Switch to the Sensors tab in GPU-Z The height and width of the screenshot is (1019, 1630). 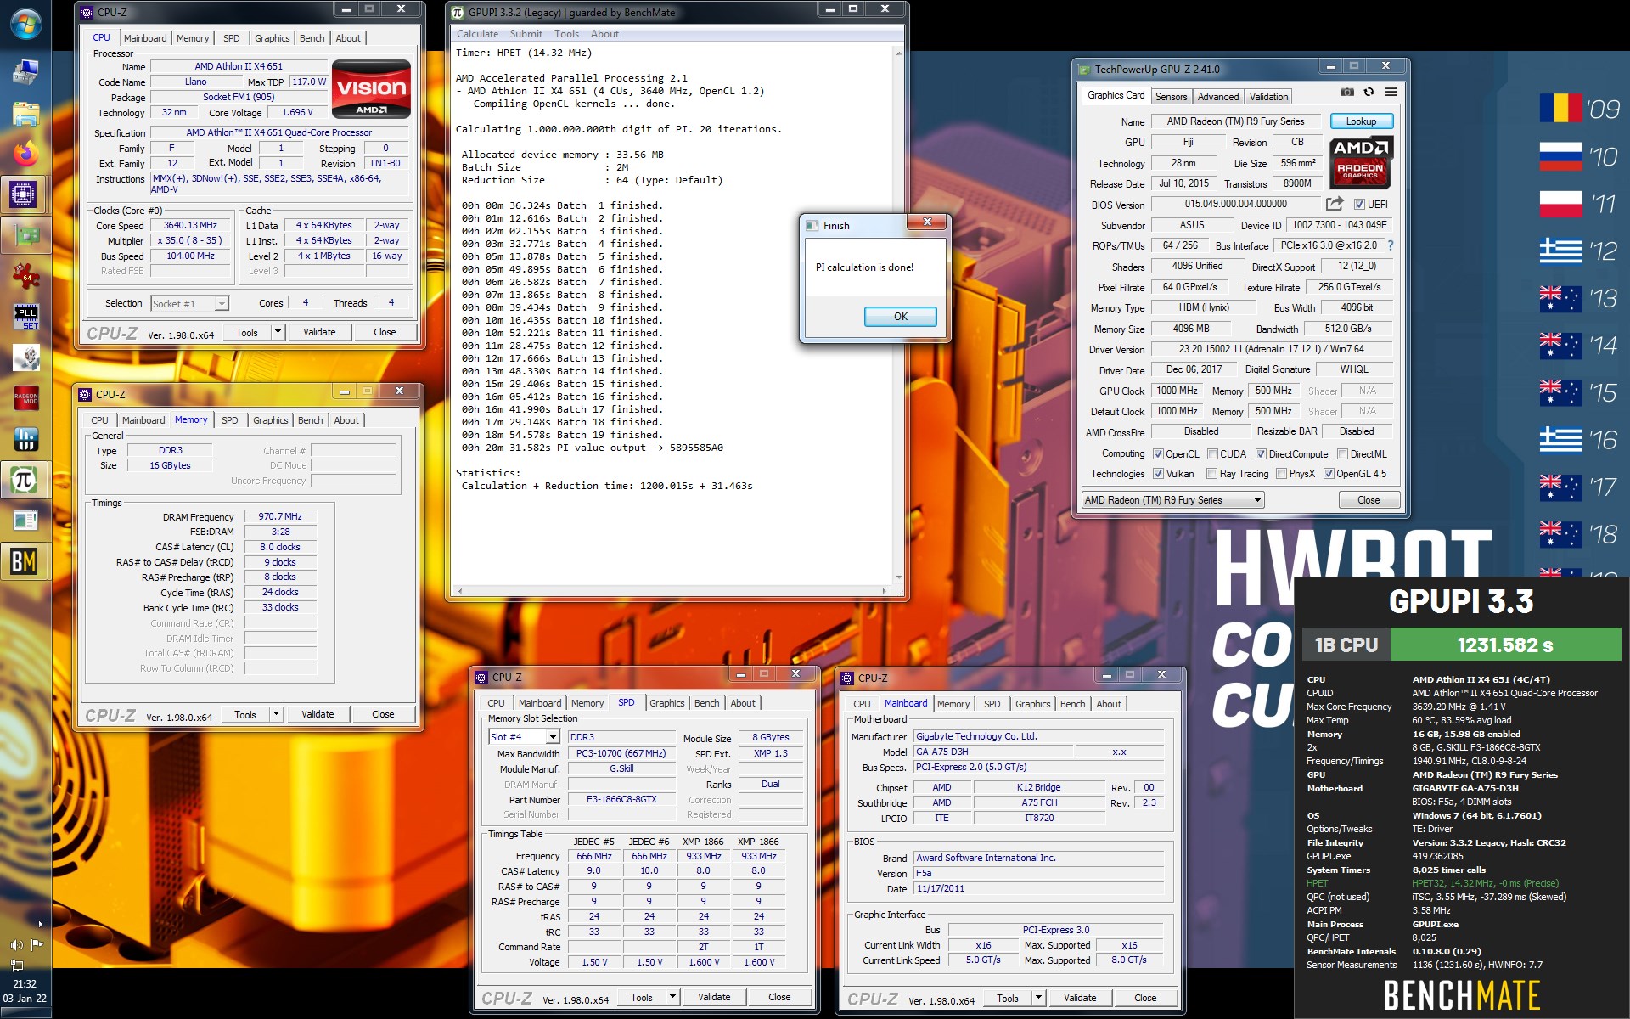coord(1171,97)
